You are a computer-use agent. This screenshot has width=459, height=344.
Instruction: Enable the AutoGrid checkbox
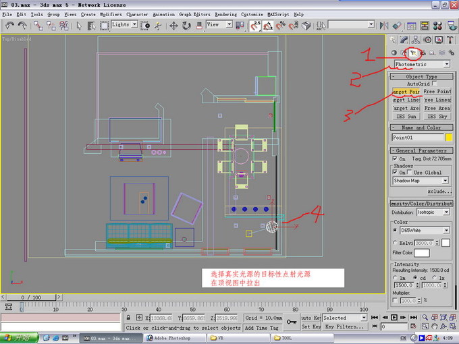coord(435,83)
